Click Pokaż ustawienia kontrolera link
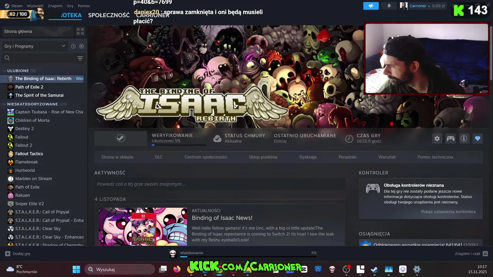Screen dimensions: 493x277 pos(448,212)
